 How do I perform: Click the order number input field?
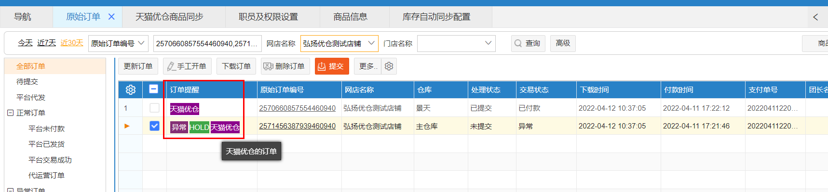pyautogui.click(x=207, y=43)
